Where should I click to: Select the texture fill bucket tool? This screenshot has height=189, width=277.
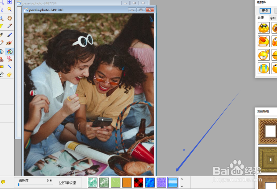coord(9,52)
